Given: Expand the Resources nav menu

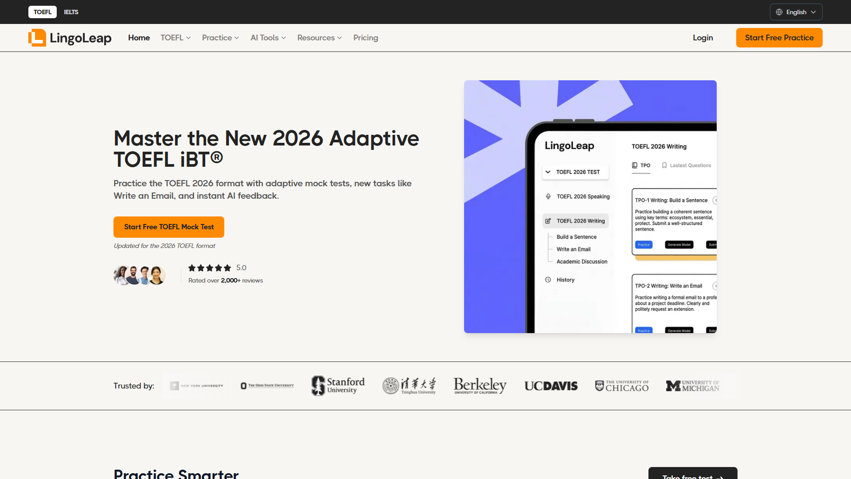Looking at the screenshot, I should 320,38.
